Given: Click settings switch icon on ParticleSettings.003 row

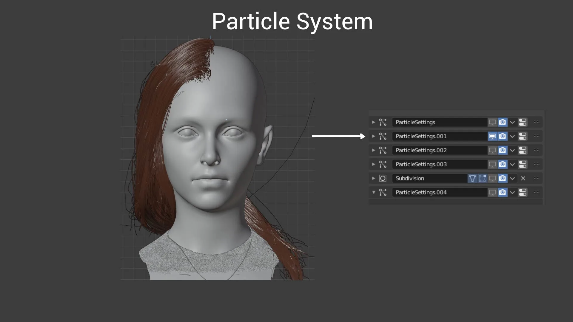Looking at the screenshot, I should (x=523, y=164).
